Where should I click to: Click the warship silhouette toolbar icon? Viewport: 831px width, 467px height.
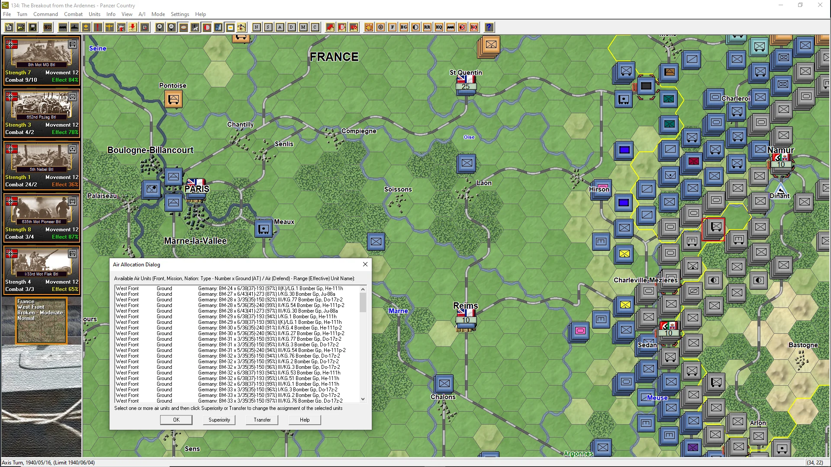point(74,27)
